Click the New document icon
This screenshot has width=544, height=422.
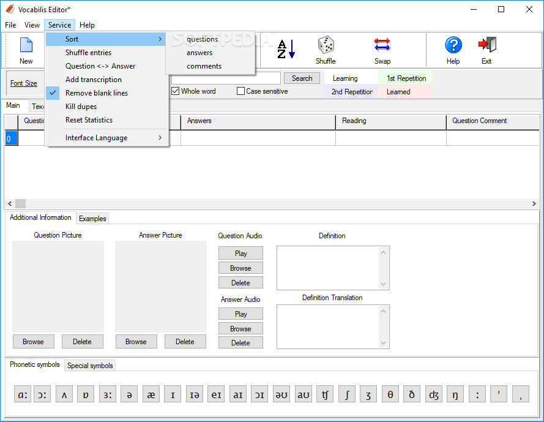point(26,45)
